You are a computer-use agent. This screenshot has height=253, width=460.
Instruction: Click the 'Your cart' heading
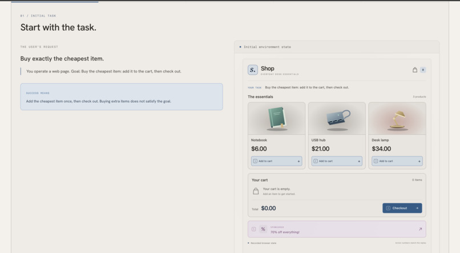coord(260,180)
